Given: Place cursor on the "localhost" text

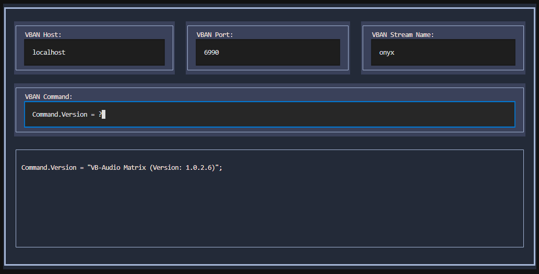Looking at the screenshot, I should 49,53.
